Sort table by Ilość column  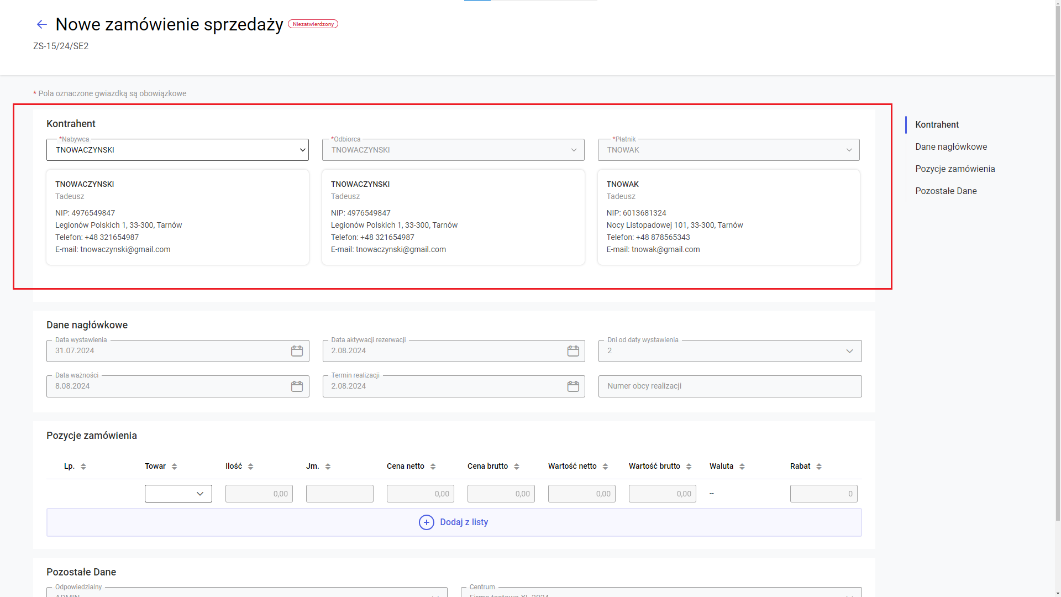pos(250,467)
